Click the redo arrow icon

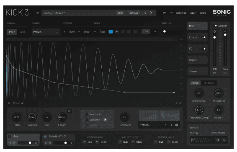tap(171, 13)
